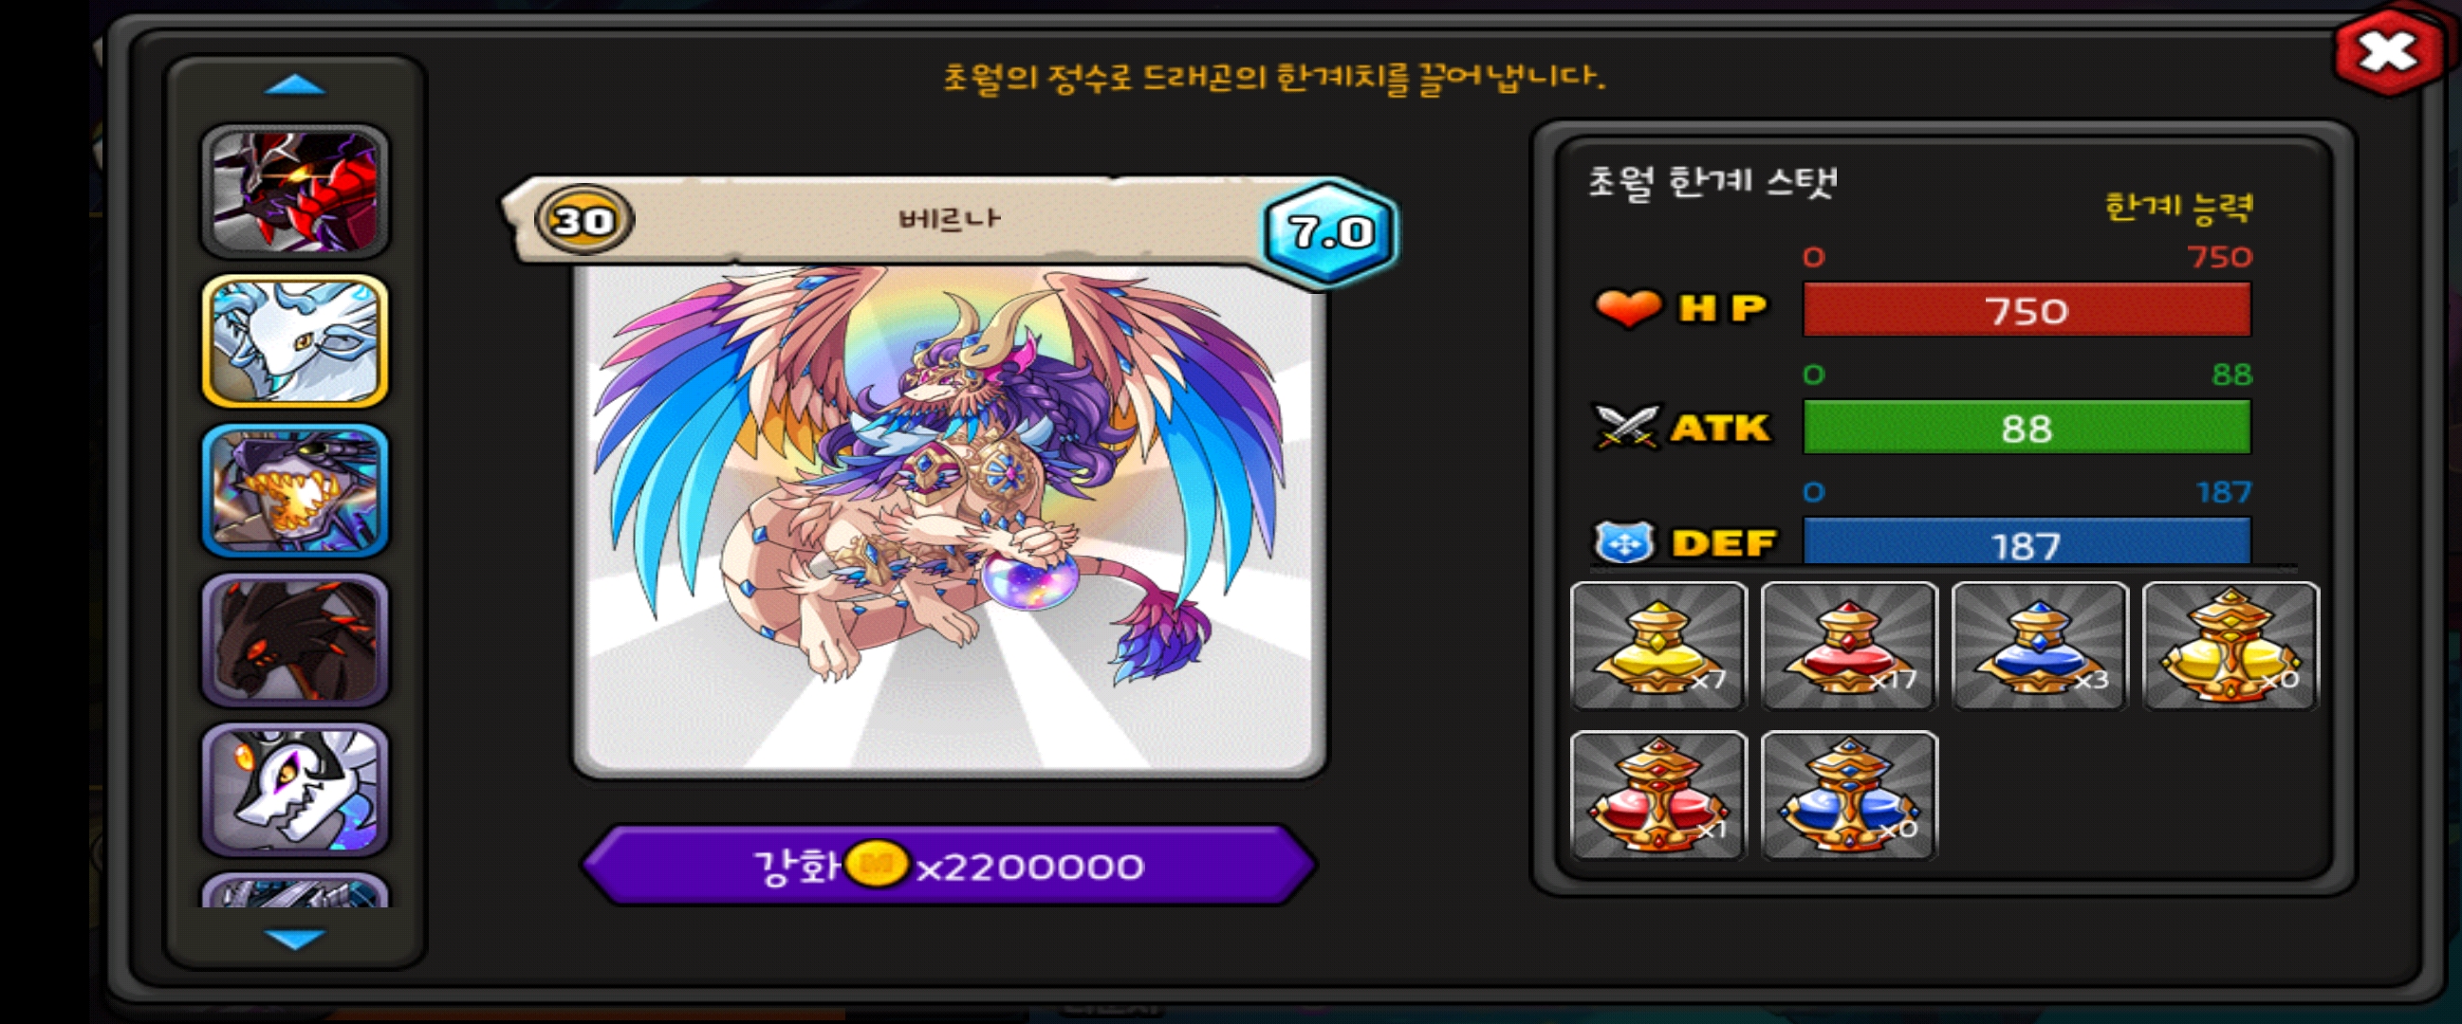The width and height of the screenshot is (2462, 1024).
Task: Move down the dragon list with blue arrow
Action: pyautogui.click(x=294, y=939)
